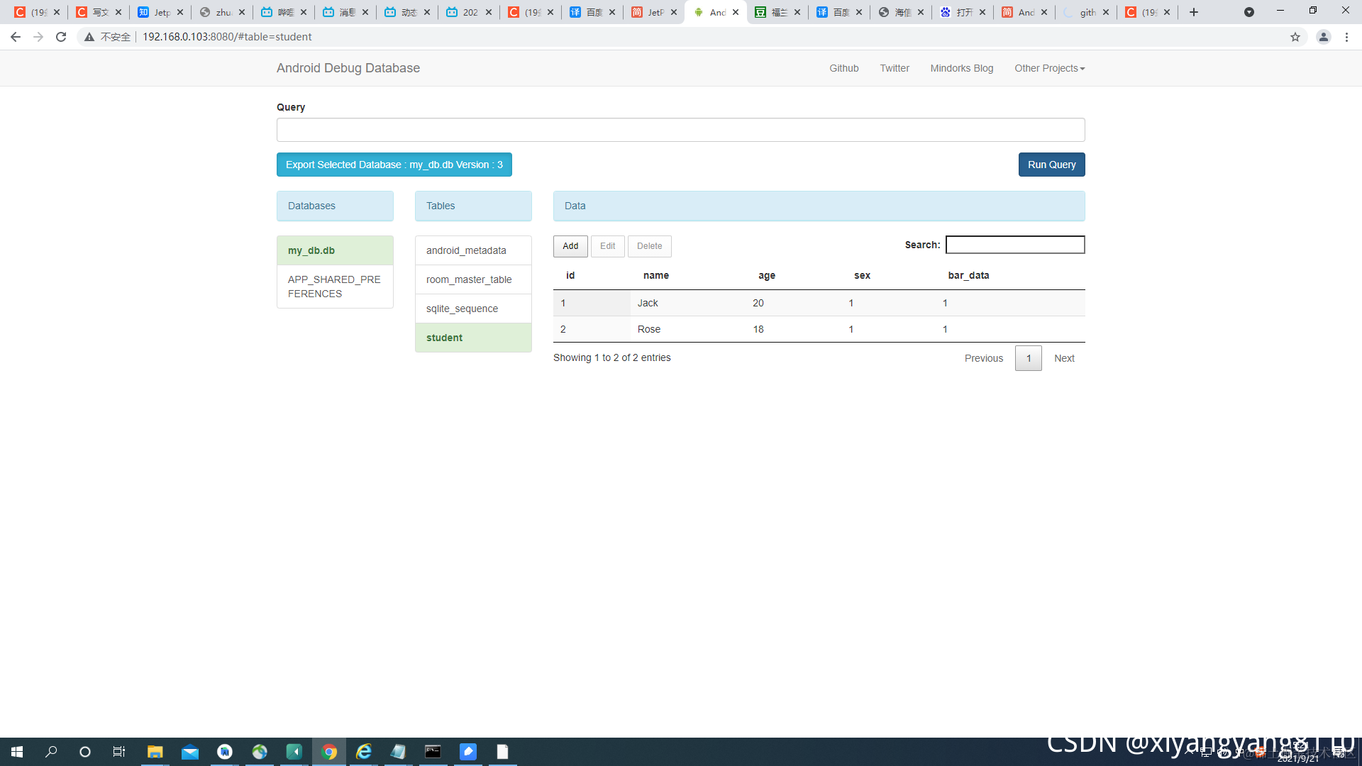1362x766 pixels.
Task: Click the Run Query button
Action: click(x=1051, y=165)
